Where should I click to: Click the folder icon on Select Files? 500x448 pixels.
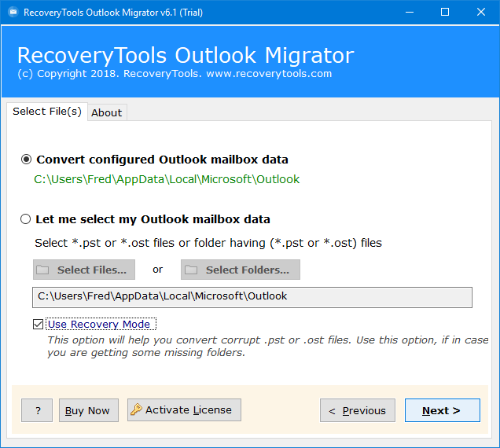pyautogui.click(x=42, y=270)
